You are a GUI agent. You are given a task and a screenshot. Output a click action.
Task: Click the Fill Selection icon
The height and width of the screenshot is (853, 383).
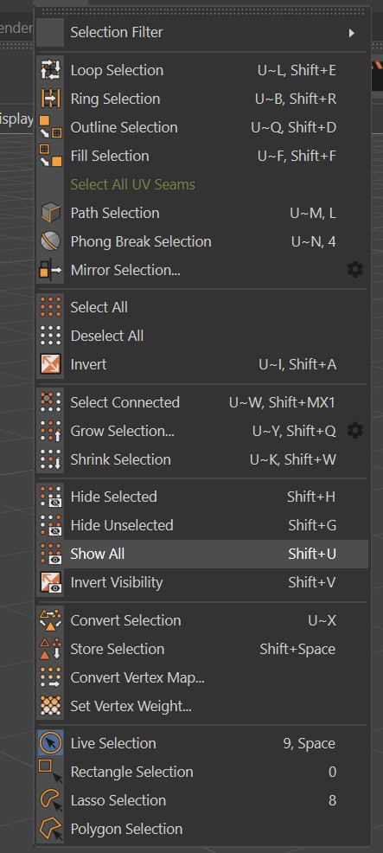(51, 156)
